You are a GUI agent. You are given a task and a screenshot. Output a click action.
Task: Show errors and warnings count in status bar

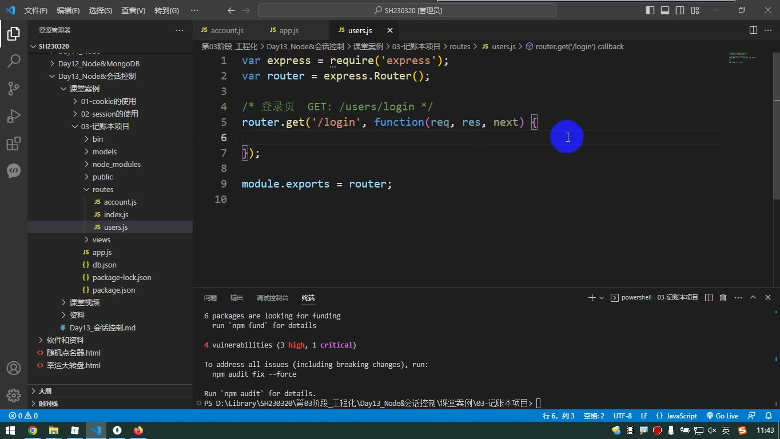[23, 416]
